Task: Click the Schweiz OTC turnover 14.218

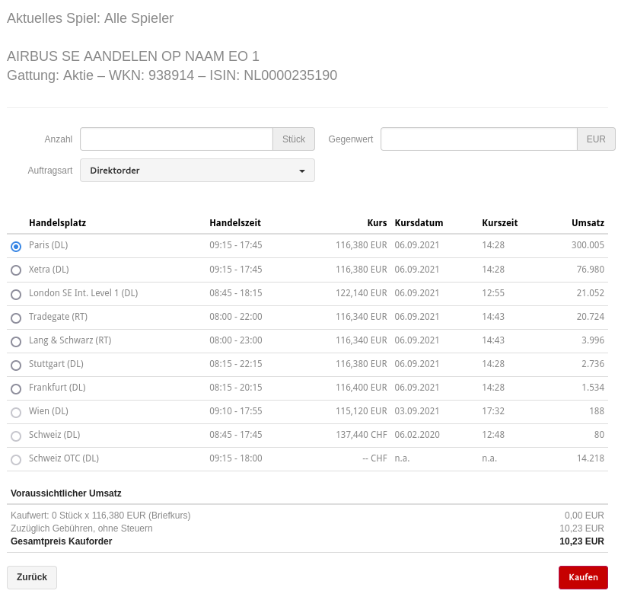Action: pos(591,458)
